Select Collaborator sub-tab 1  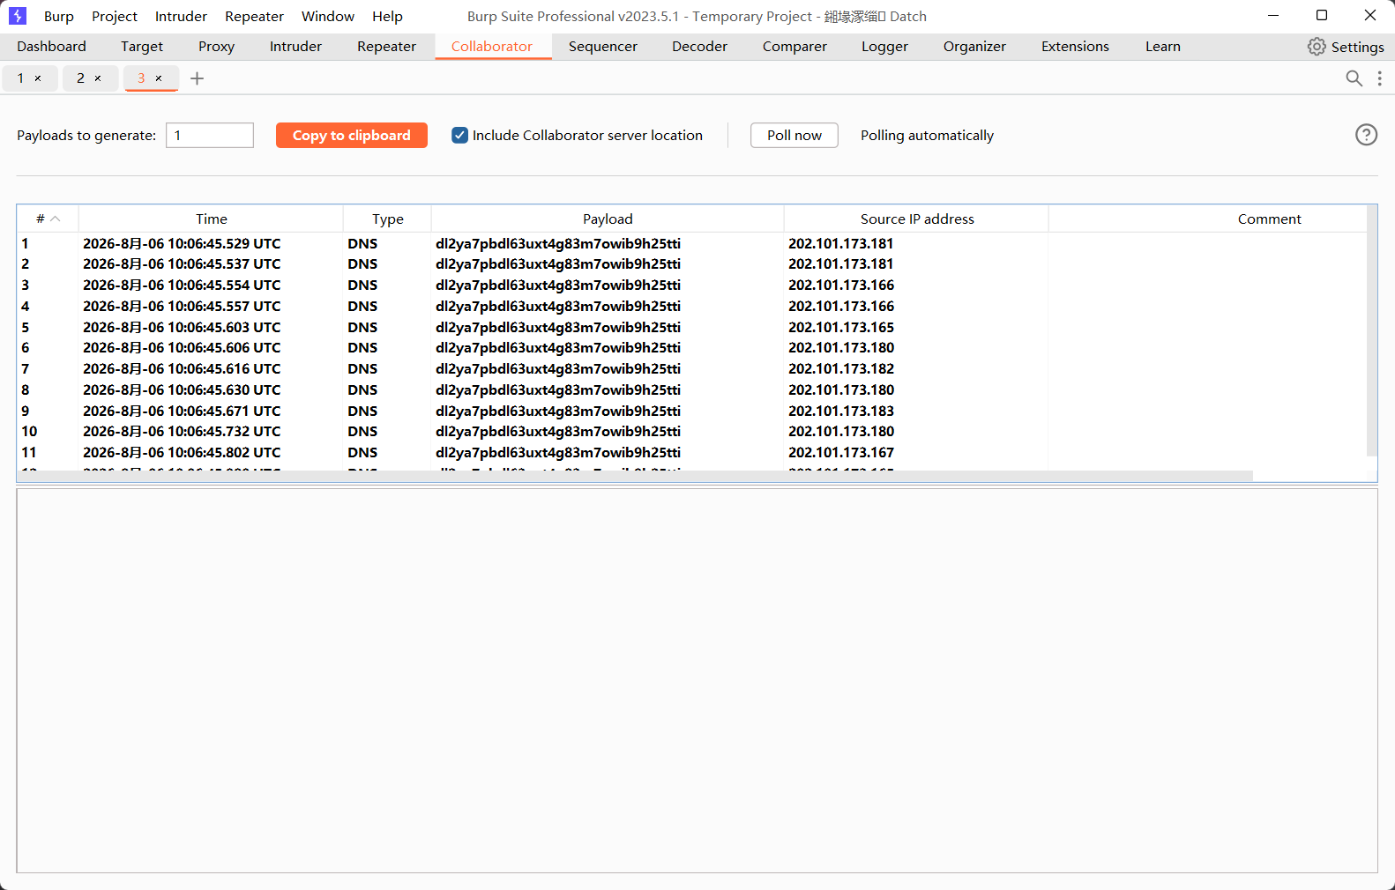[x=21, y=78]
